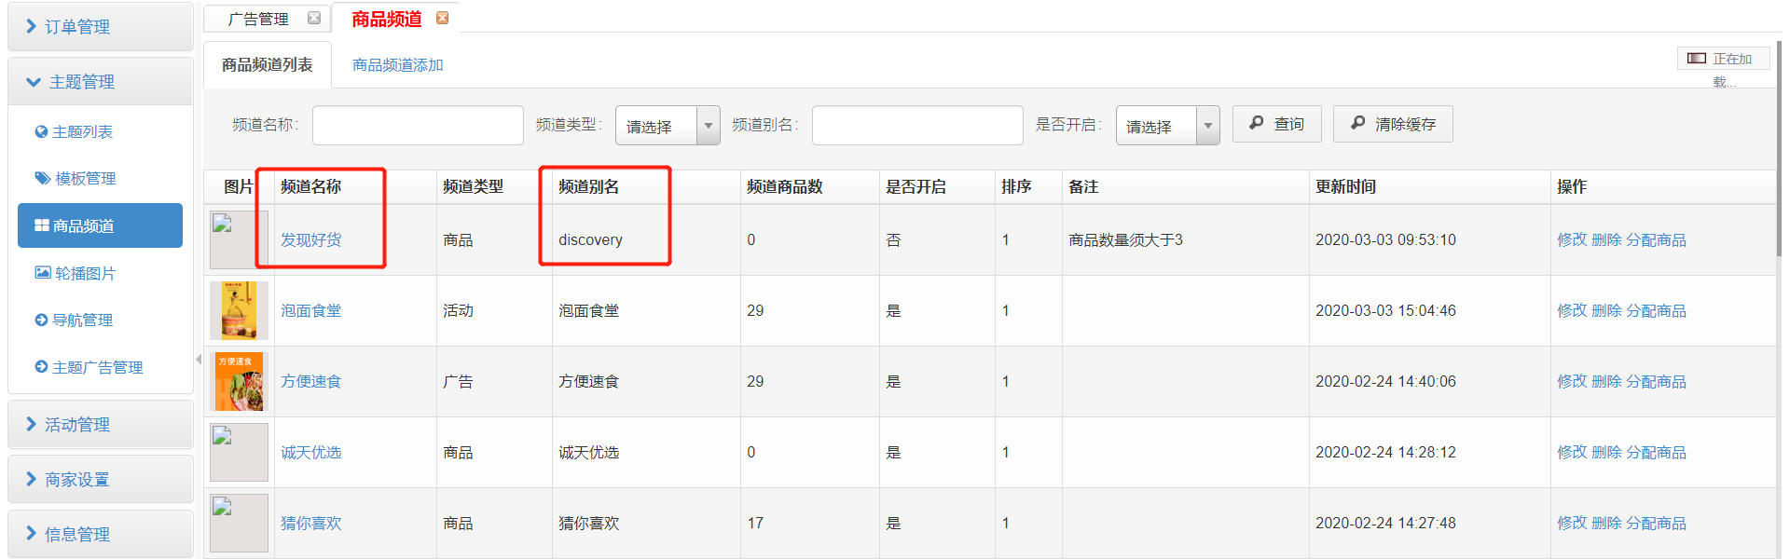Viewport: 1790px width, 559px height.
Task: Click 修改 in the 方便速食 row
Action: coord(1572,382)
